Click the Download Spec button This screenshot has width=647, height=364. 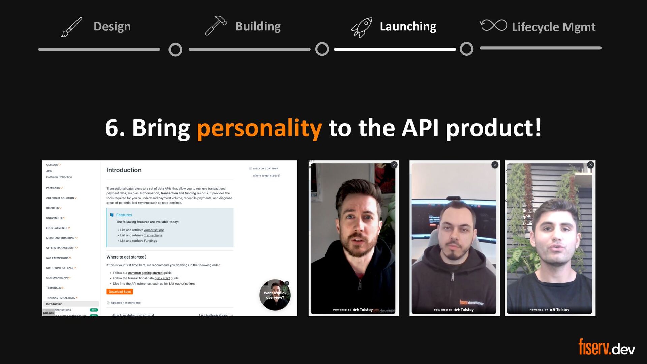[120, 292]
